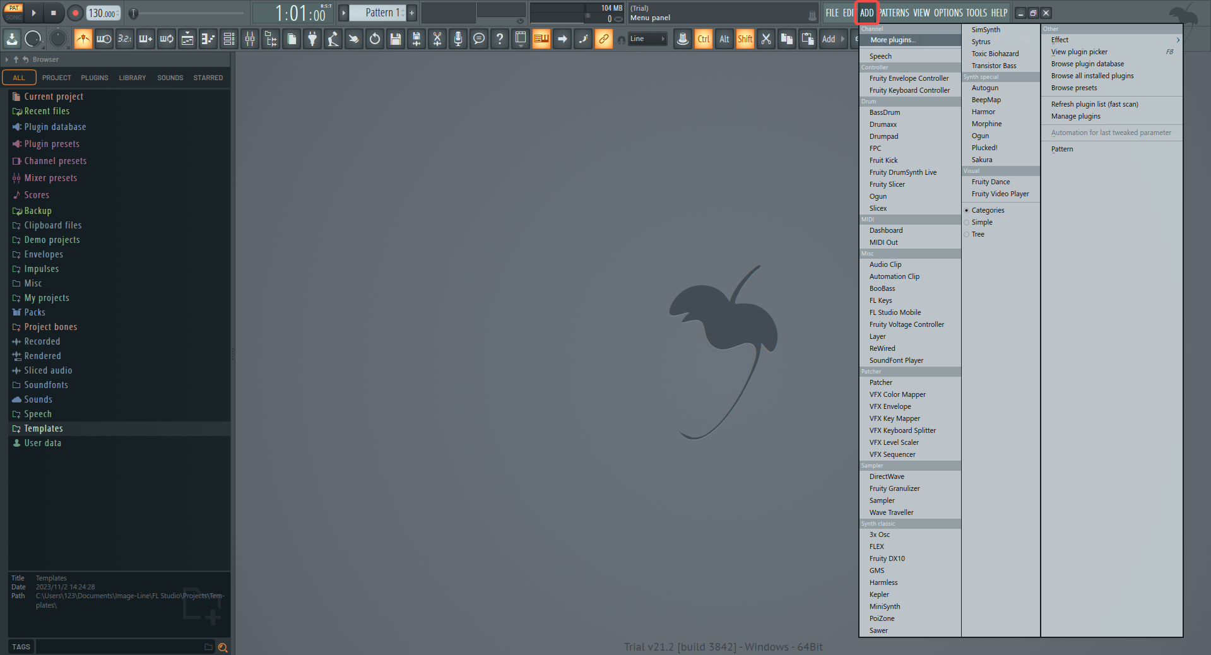Select Harmor from the plugin menu
The width and height of the screenshot is (1211, 655).
coord(983,111)
